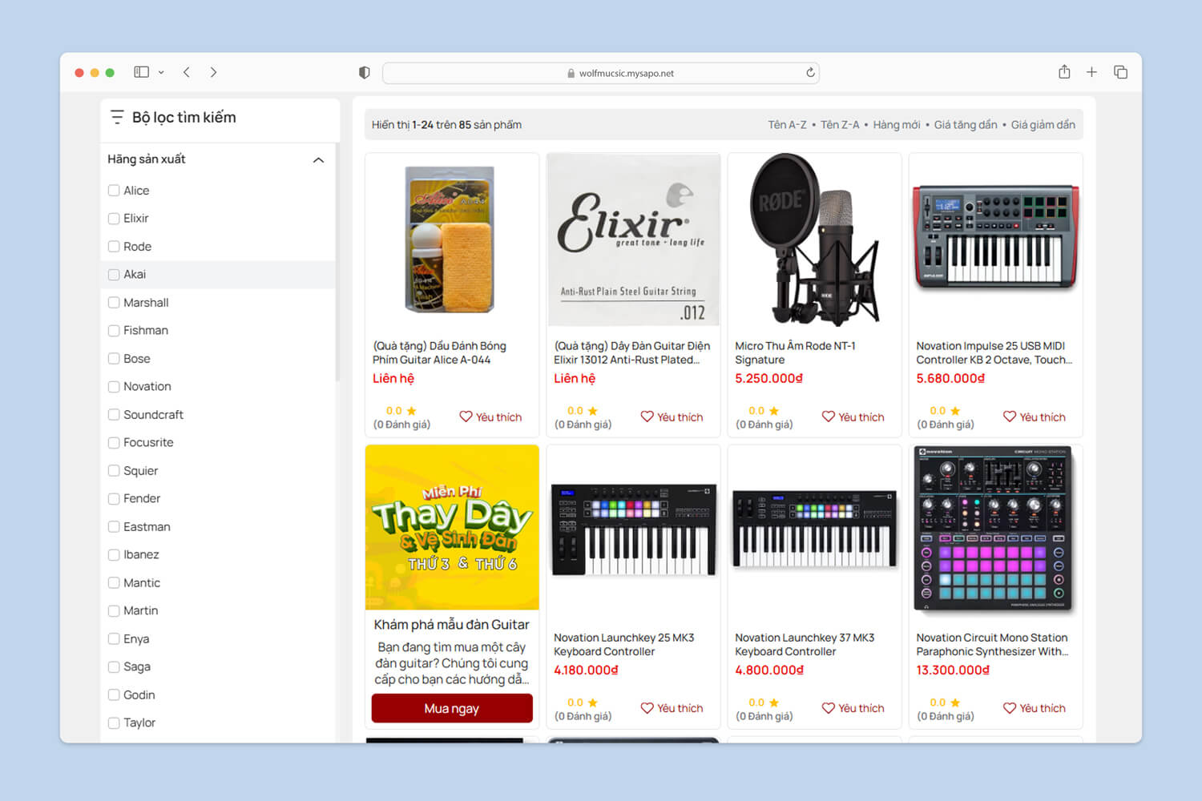1202x801 pixels.
Task: Open a new tab with the plus icon
Action: tap(1091, 72)
